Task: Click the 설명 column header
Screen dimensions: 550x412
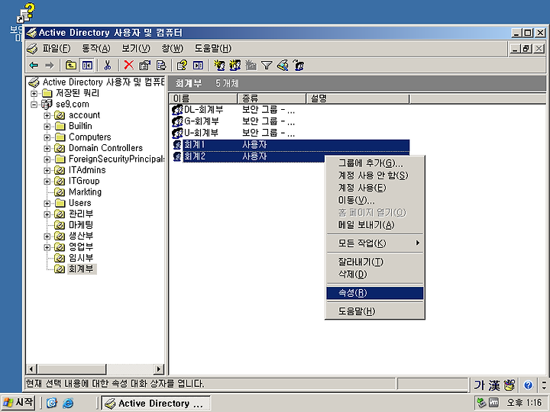Action: [x=357, y=98]
